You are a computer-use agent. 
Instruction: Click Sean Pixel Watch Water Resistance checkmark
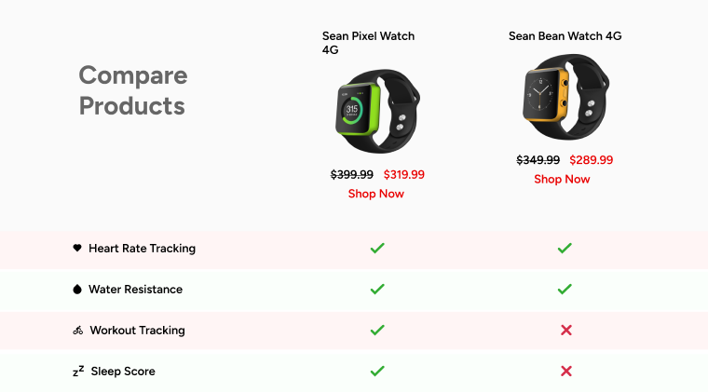(x=377, y=290)
